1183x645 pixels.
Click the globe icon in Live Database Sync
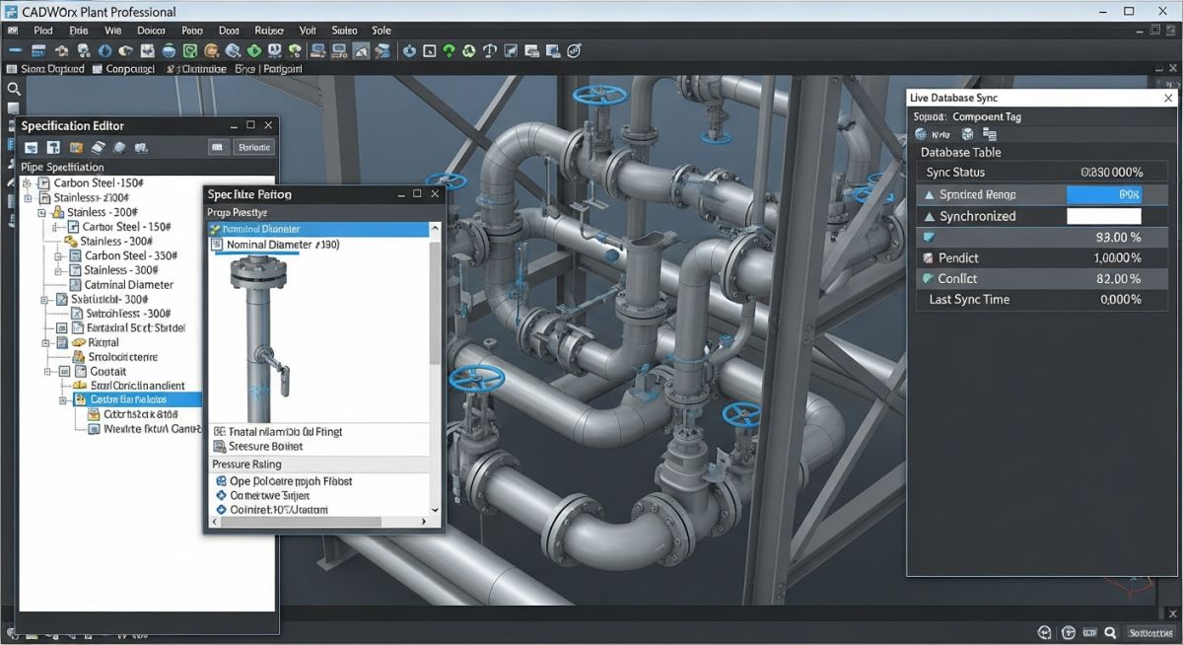click(920, 134)
